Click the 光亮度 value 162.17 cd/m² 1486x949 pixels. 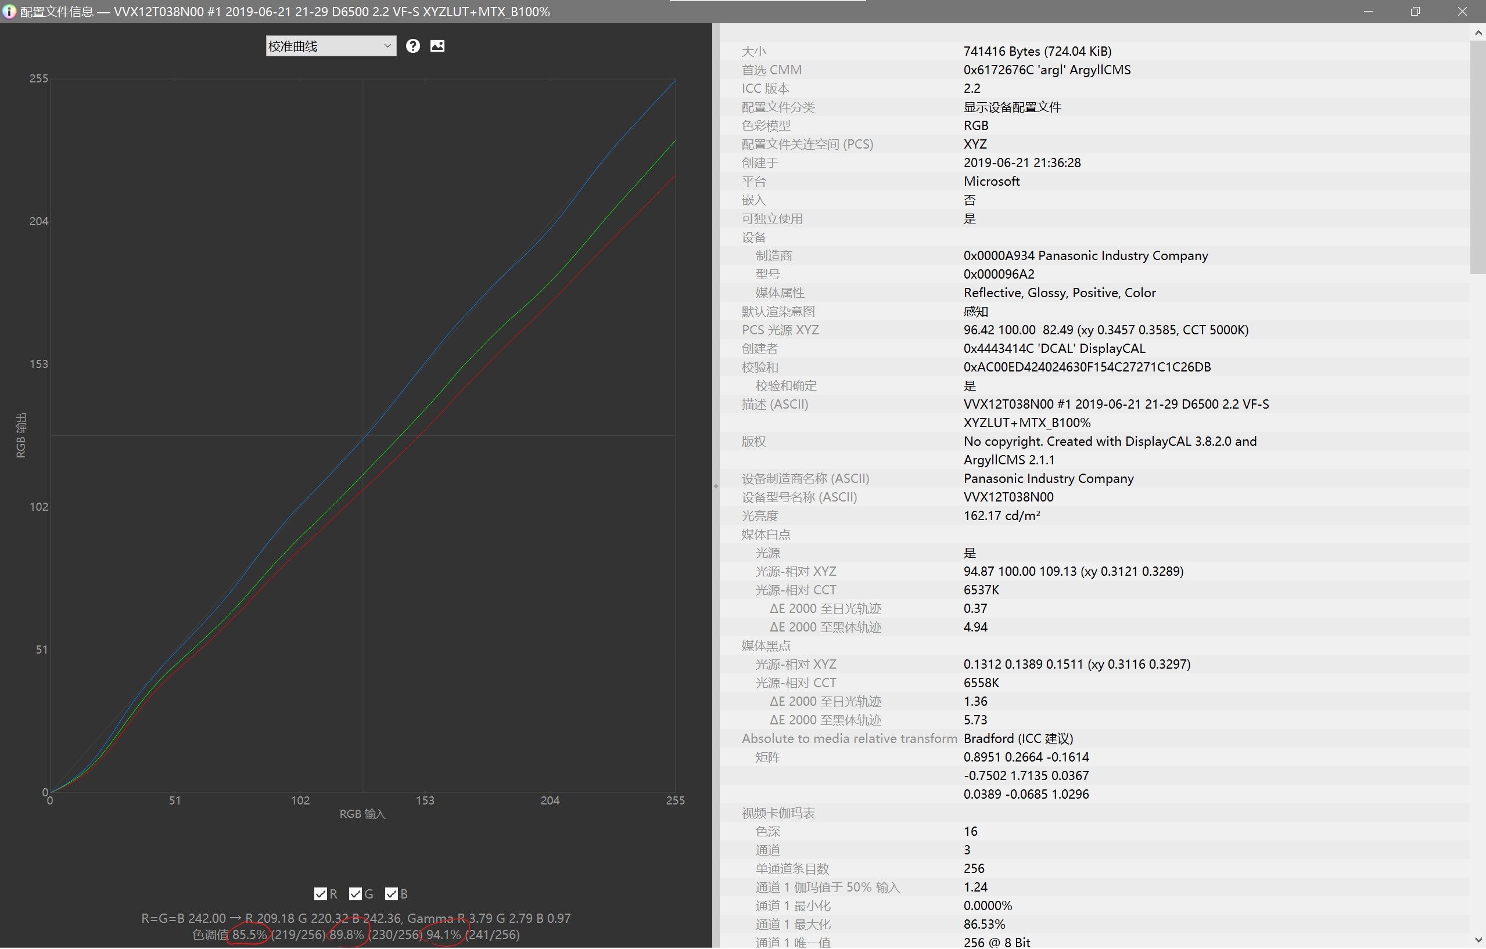click(x=1002, y=515)
